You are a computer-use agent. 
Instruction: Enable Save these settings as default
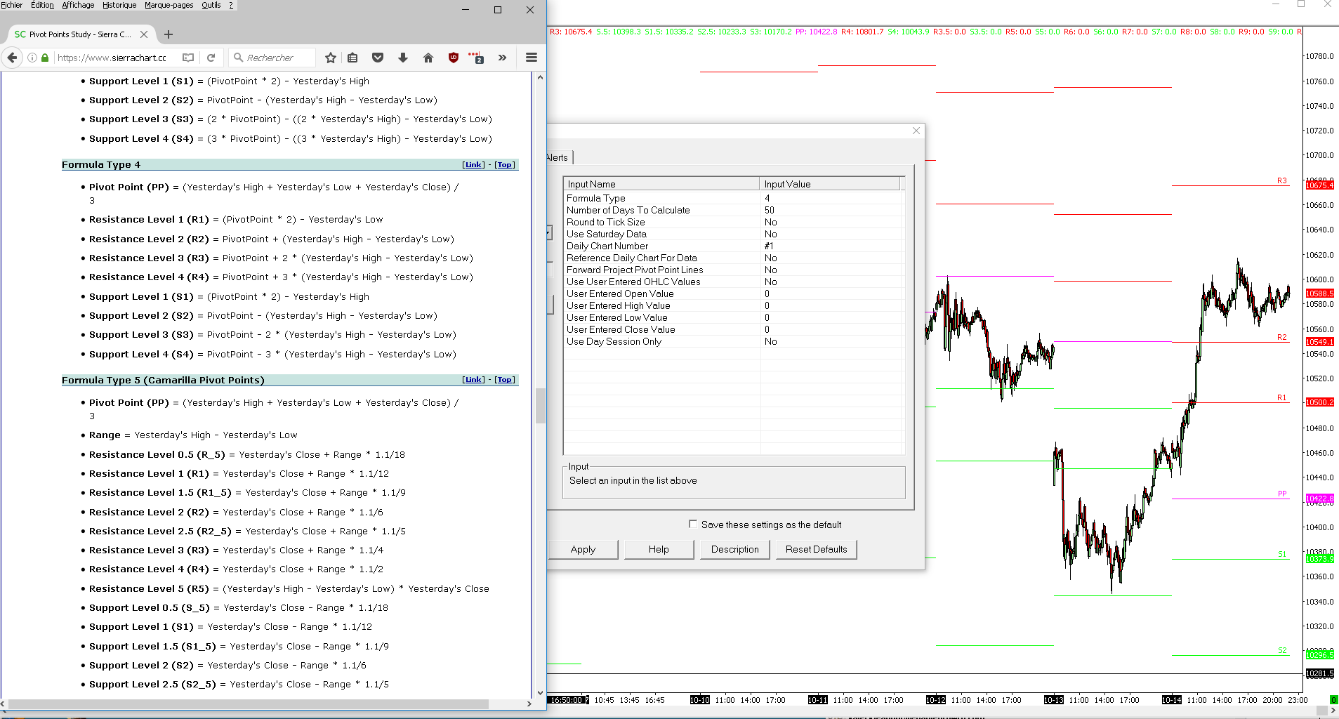[x=693, y=524]
